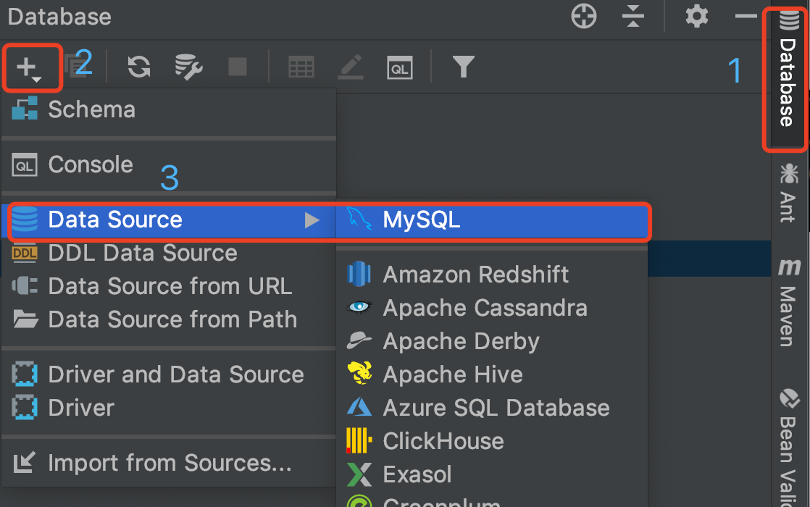The height and width of the screenshot is (507, 810).
Task: Switch to the Maven tool window tab
Action: point(788,303)
